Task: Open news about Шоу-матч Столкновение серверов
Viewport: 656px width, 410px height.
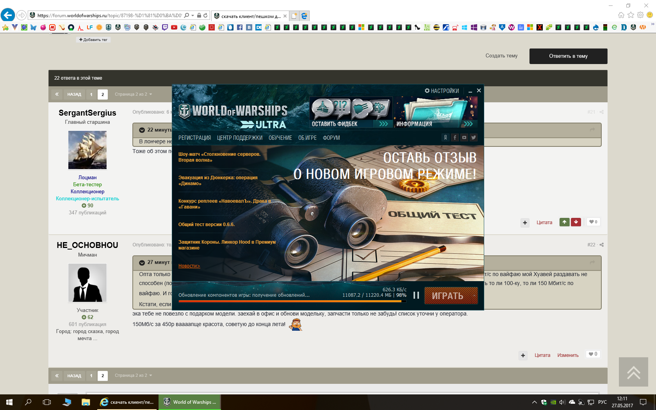Action: (x=219, y=157)
